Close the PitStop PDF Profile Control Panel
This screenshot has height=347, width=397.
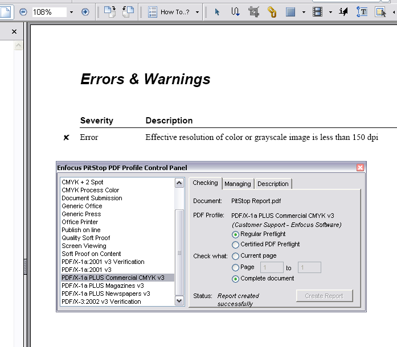(360, 167)
